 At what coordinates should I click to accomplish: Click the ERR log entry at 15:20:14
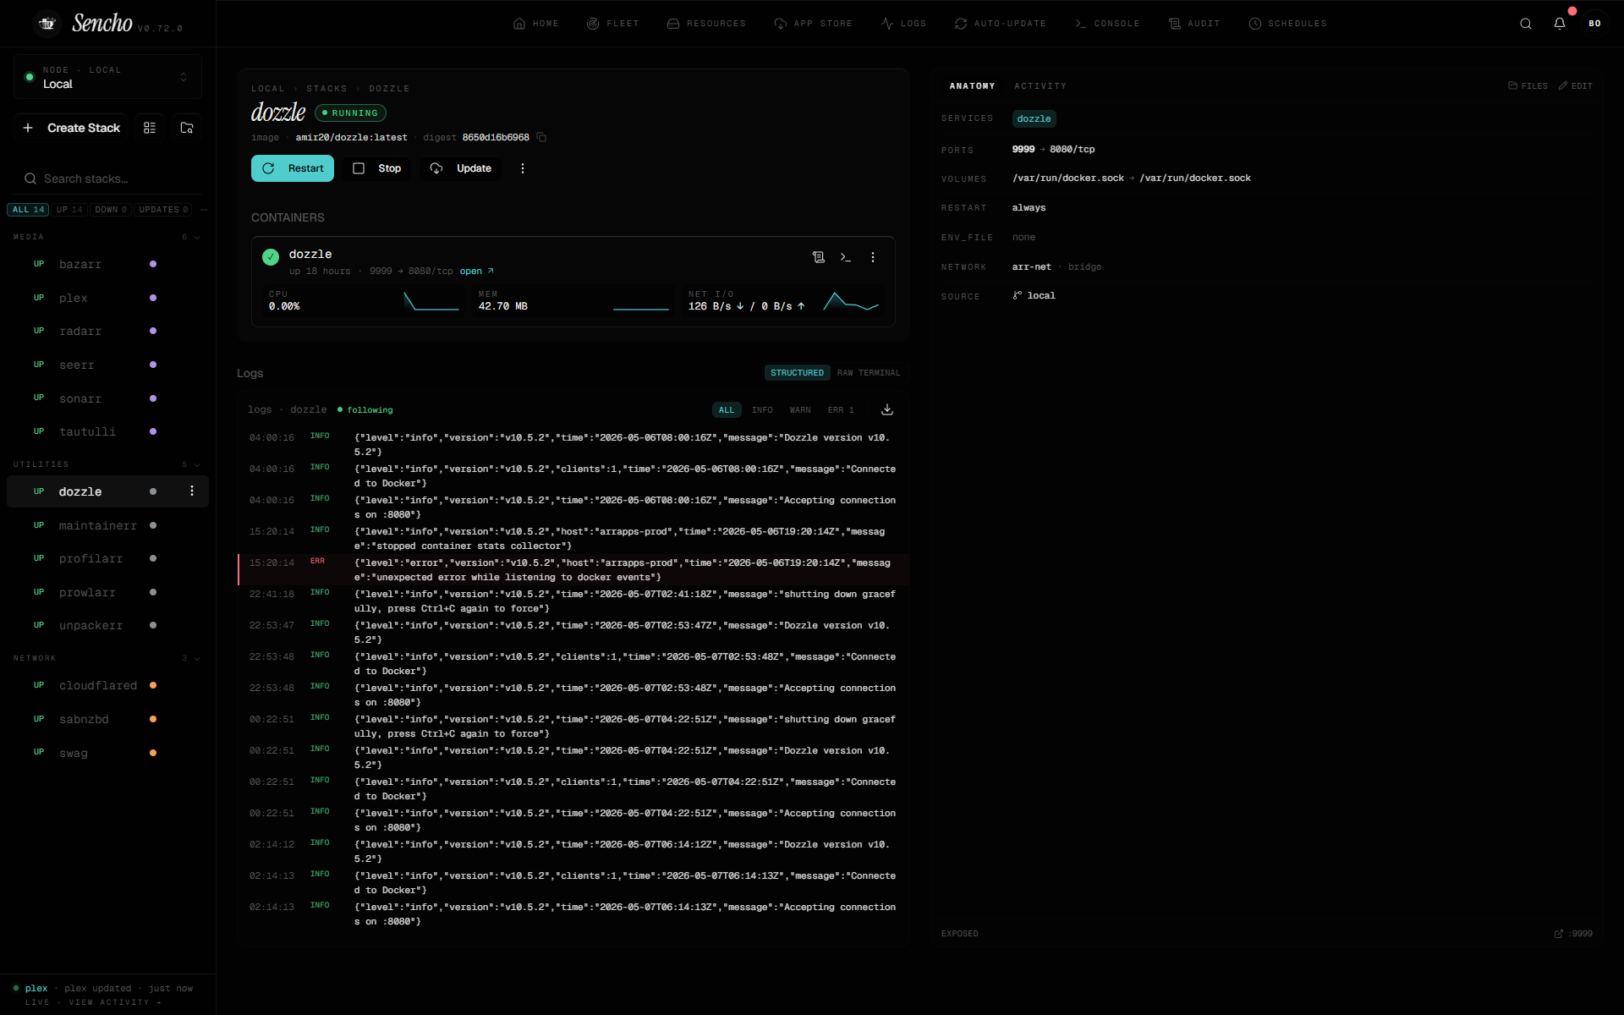[573, 570]
